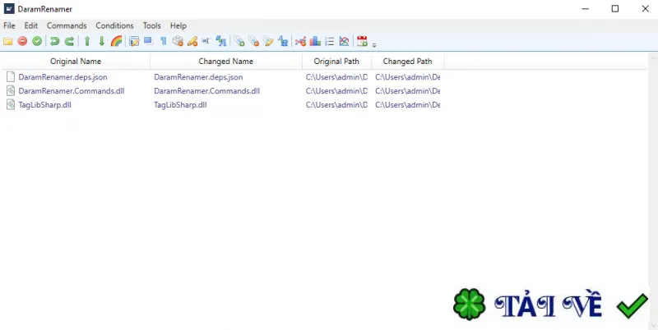Maximize the DaramRenamer window
The width and height of the screenshot is (658, 330).
[614, 9]
